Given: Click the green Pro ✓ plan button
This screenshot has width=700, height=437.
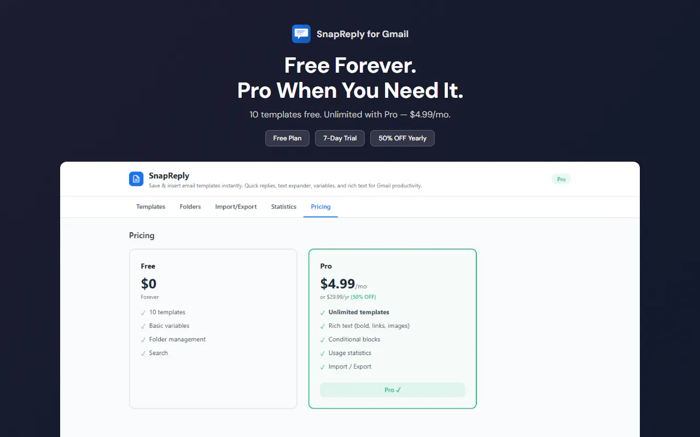Looking at the screenshot, I should [393, 390].
